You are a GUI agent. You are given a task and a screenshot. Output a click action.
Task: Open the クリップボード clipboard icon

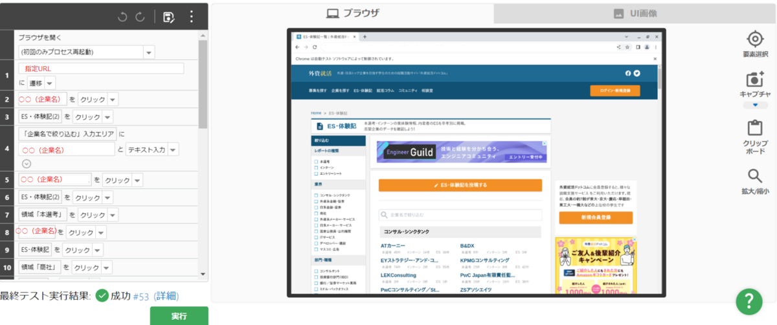point(754,128)
